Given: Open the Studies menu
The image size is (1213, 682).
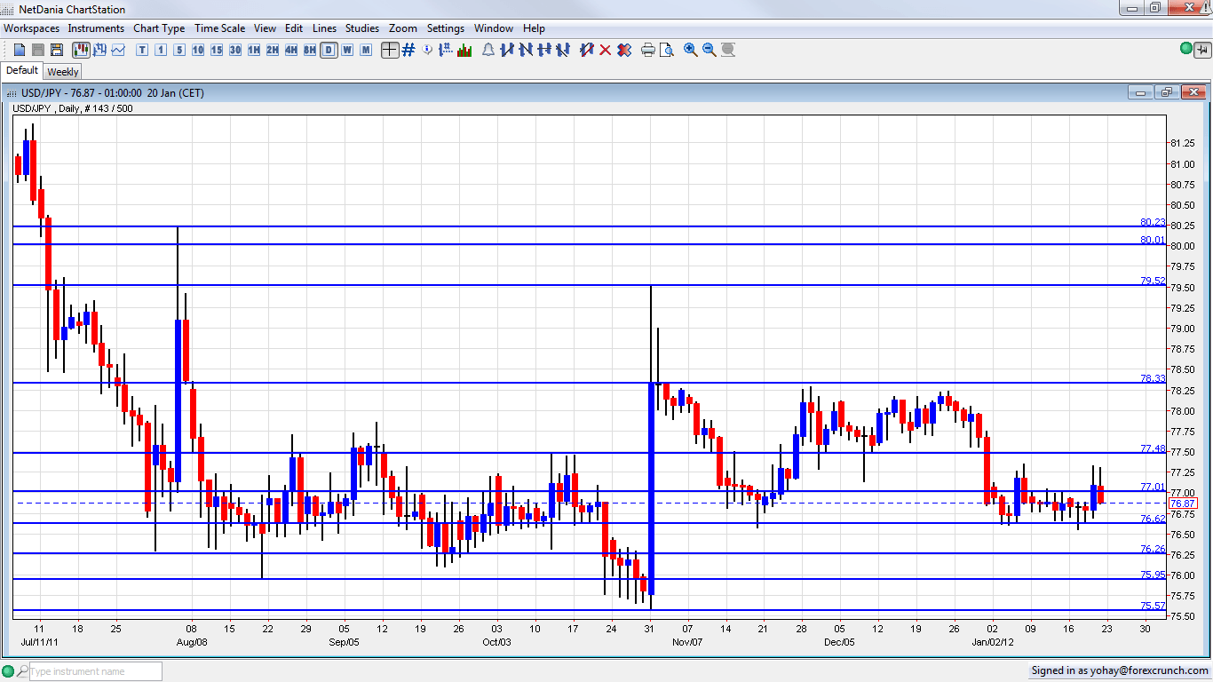Looking at the screenshot, I should [x=361, y=28].
